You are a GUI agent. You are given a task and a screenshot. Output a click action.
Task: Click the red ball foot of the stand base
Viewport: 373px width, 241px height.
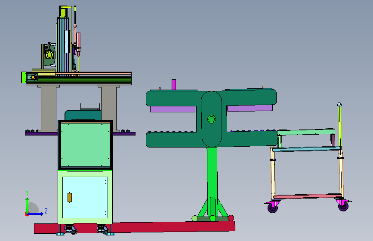pos(231,218)
